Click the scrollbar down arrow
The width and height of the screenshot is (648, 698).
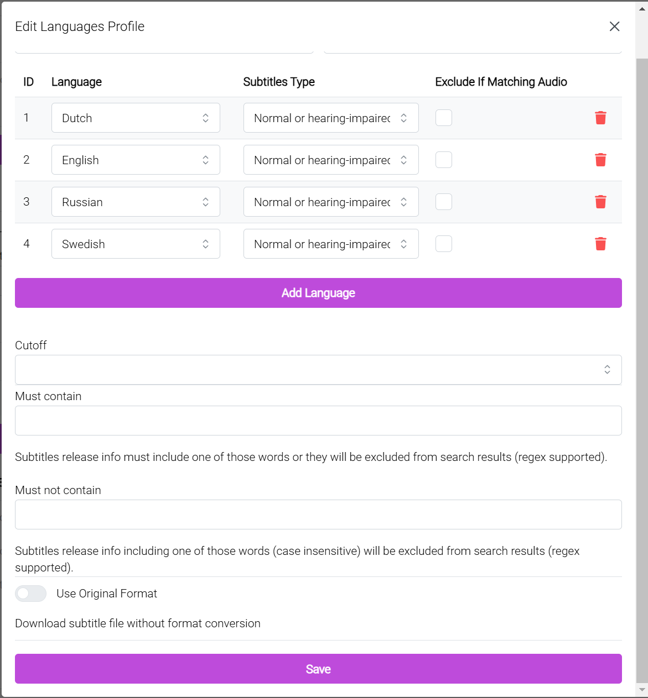[642, 690]
